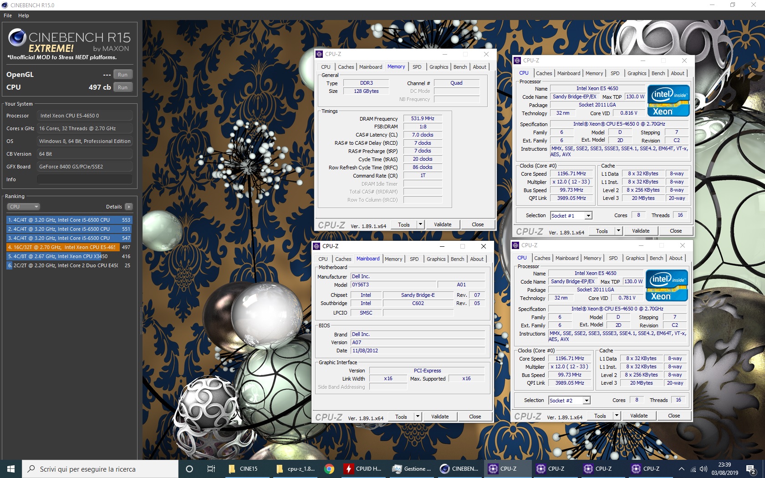The width and height of the screenshot is (765, 478).
Task: Run the OpenGL benchmark
Action: pyautogui.click(x=122, y=75)
